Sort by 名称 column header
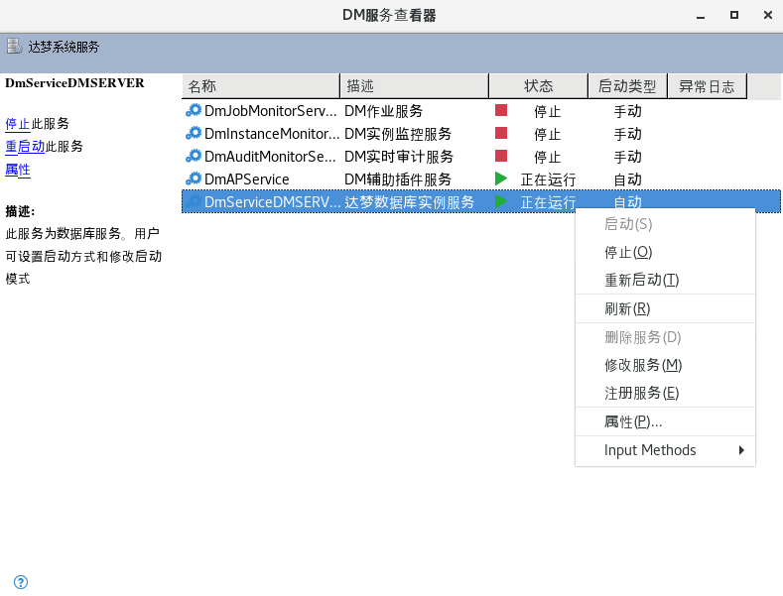This screenshot has width=783, height=596. [x=261, y=86]
